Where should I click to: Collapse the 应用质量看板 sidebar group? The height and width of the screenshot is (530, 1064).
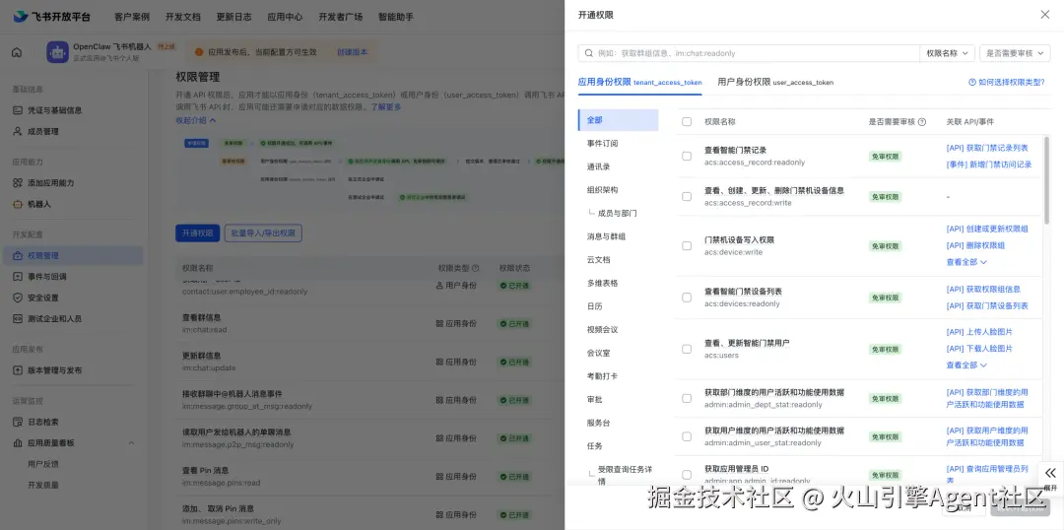pyautogui.click(x=131, y=442)
